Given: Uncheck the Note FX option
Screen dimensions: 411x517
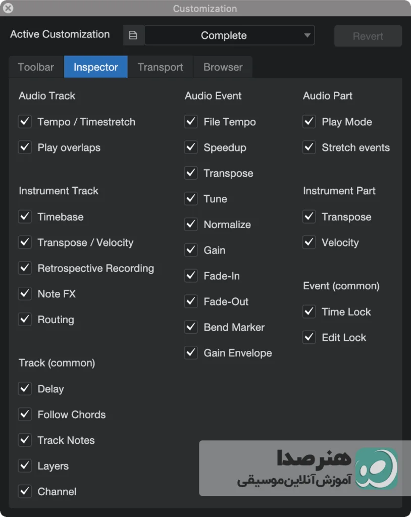Looking at the screenshot, I should pyautogui.click(x=25, y=294).
